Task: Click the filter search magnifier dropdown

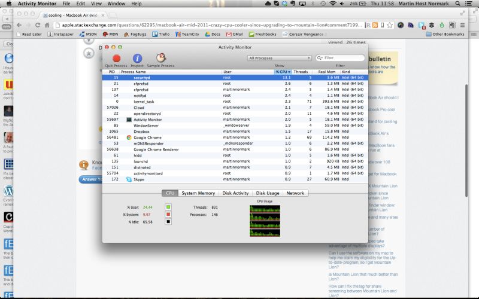Action: point(320,57)
